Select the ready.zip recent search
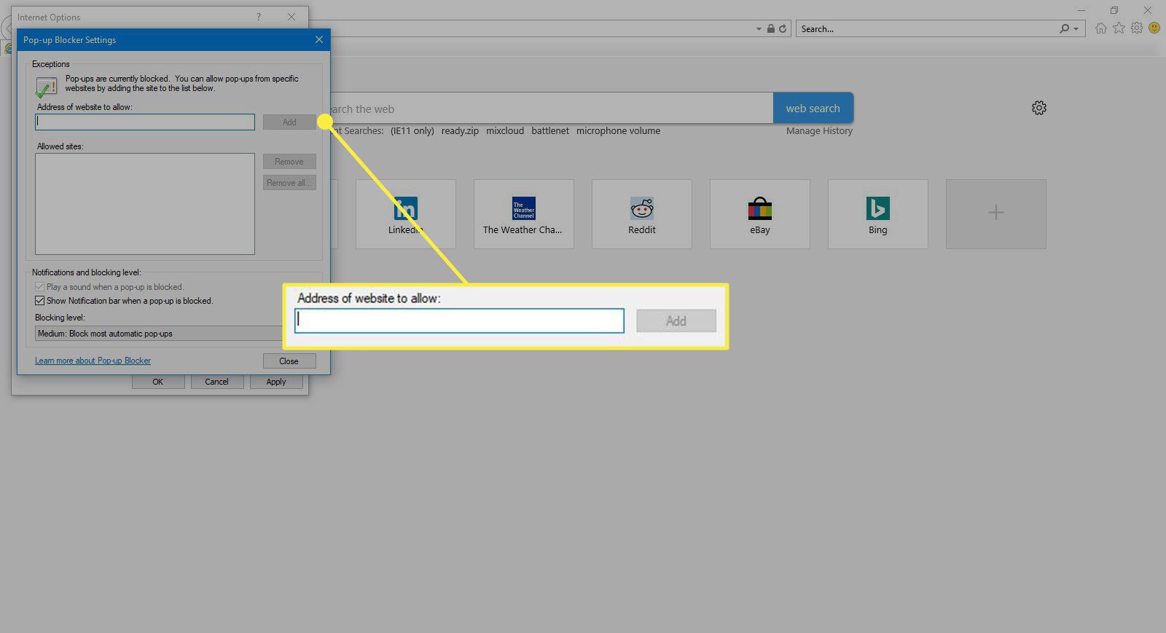The image size is (1166, 633). click(x=460, y=131)
